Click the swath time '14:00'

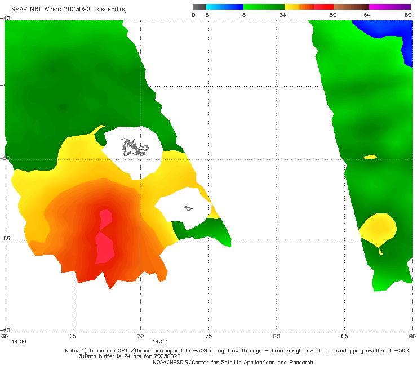coord(19,342)
